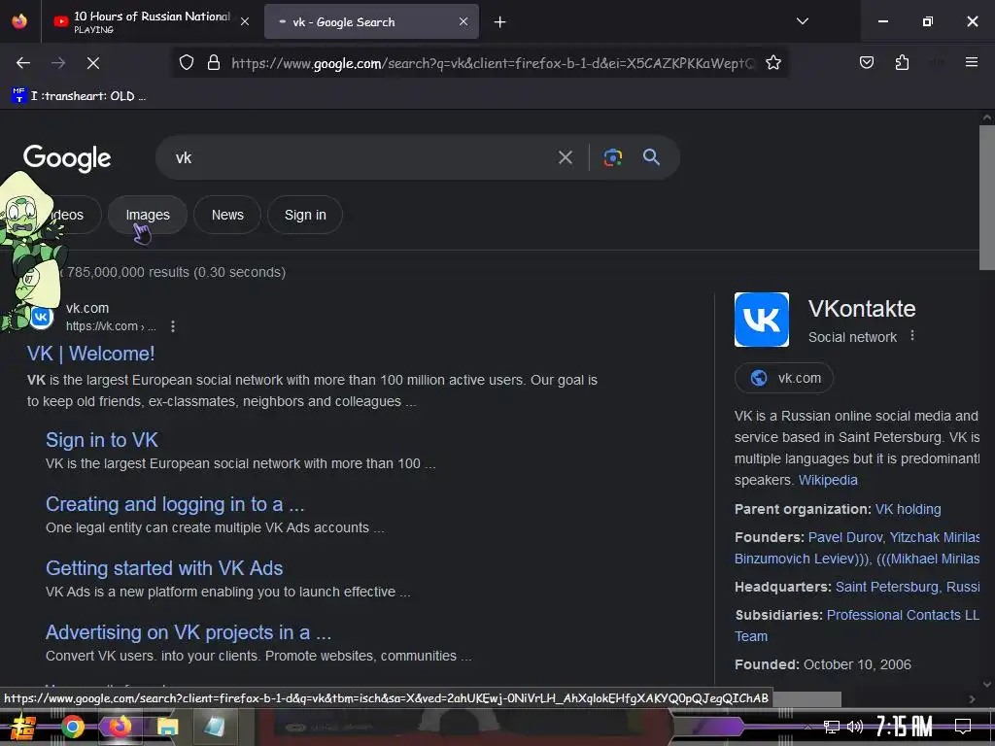The height and width of the screenshot is (746, 995).
Task: Click the VKontakte logo in knowledge panel
Action: coord(762,319)
